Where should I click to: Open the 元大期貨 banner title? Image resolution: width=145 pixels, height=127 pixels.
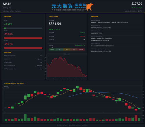pos(62,6)
